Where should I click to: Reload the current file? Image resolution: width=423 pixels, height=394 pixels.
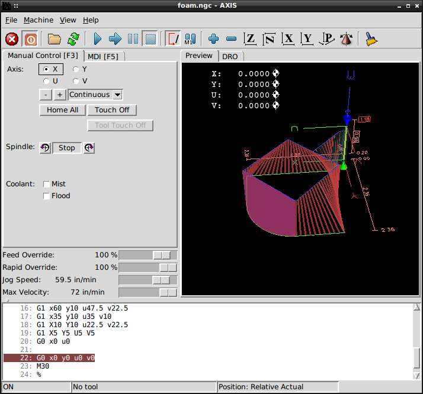click(x=73, y=39)
